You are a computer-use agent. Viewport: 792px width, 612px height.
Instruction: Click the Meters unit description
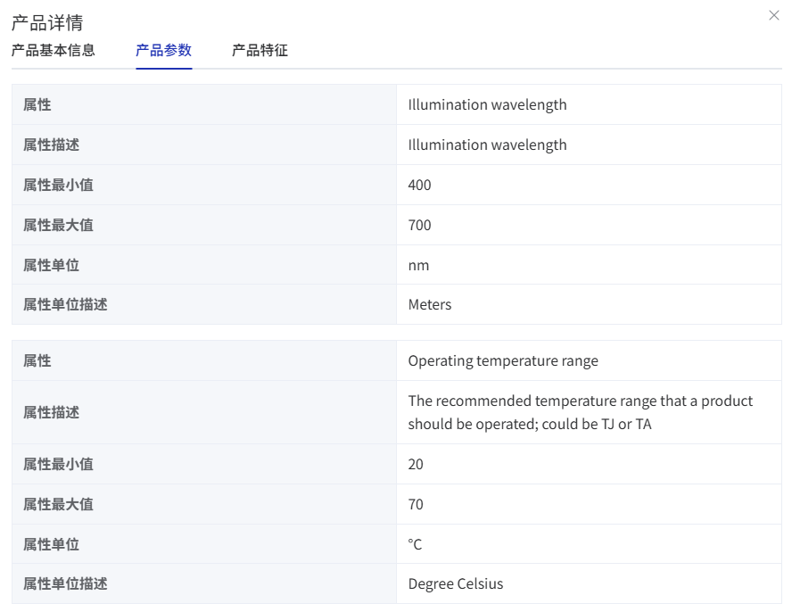(430, 305)
